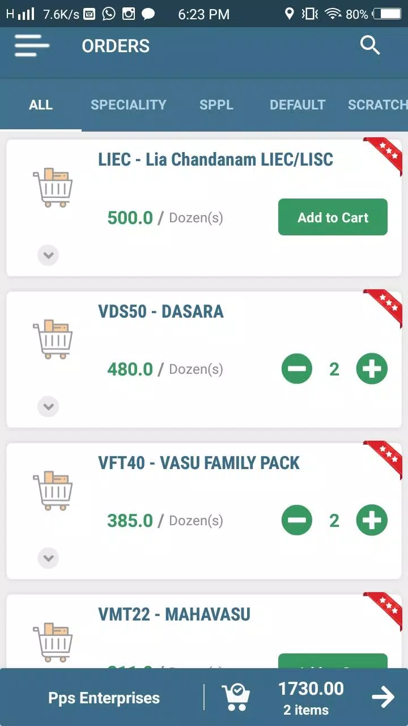Expand details for VDS50 DASARA
Screen dimensions: 408x726
click(x=48, y=407)
